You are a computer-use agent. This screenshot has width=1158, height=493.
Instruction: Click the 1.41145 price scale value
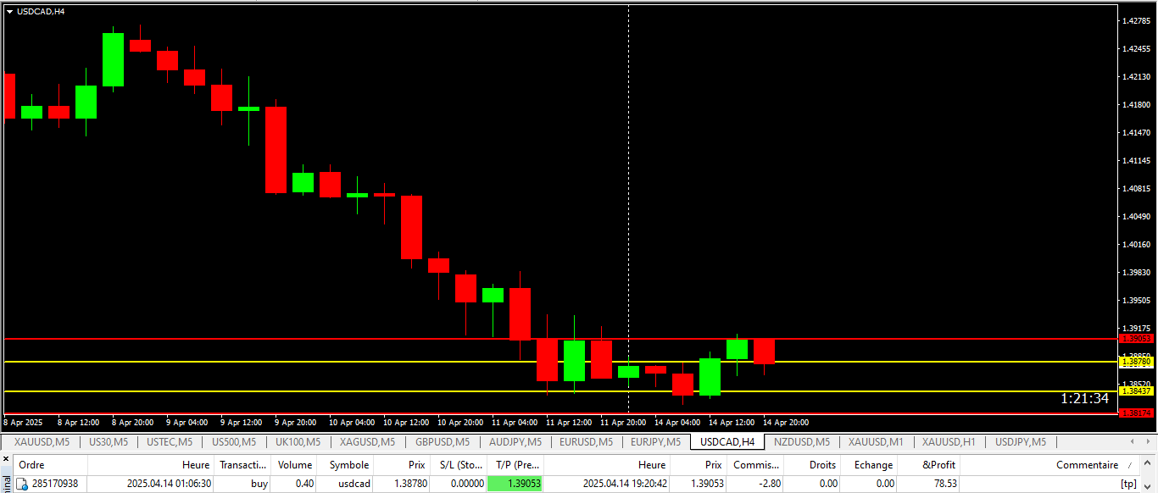click(1134, 160)
